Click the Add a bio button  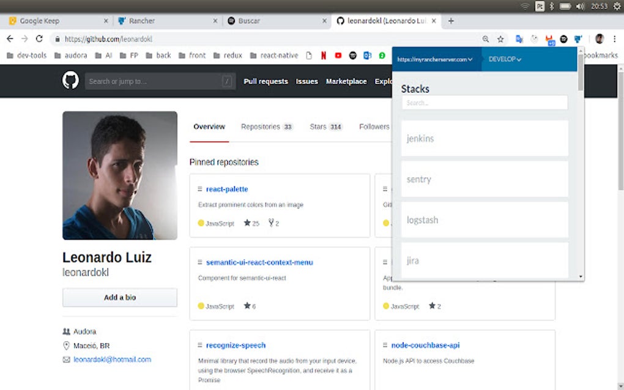point(119,297)
